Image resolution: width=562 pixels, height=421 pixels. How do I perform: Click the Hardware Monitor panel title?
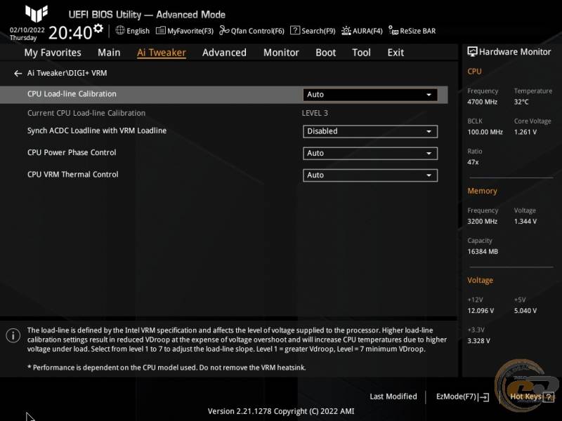[x=515, y=52]
